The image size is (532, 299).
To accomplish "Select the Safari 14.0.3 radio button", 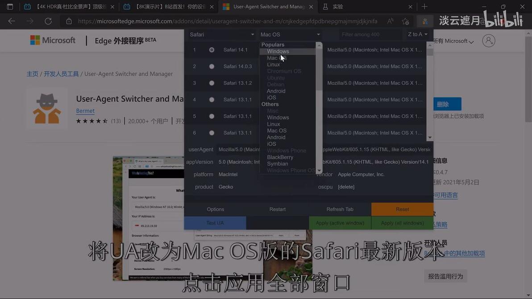I will [x=212, y=66].
